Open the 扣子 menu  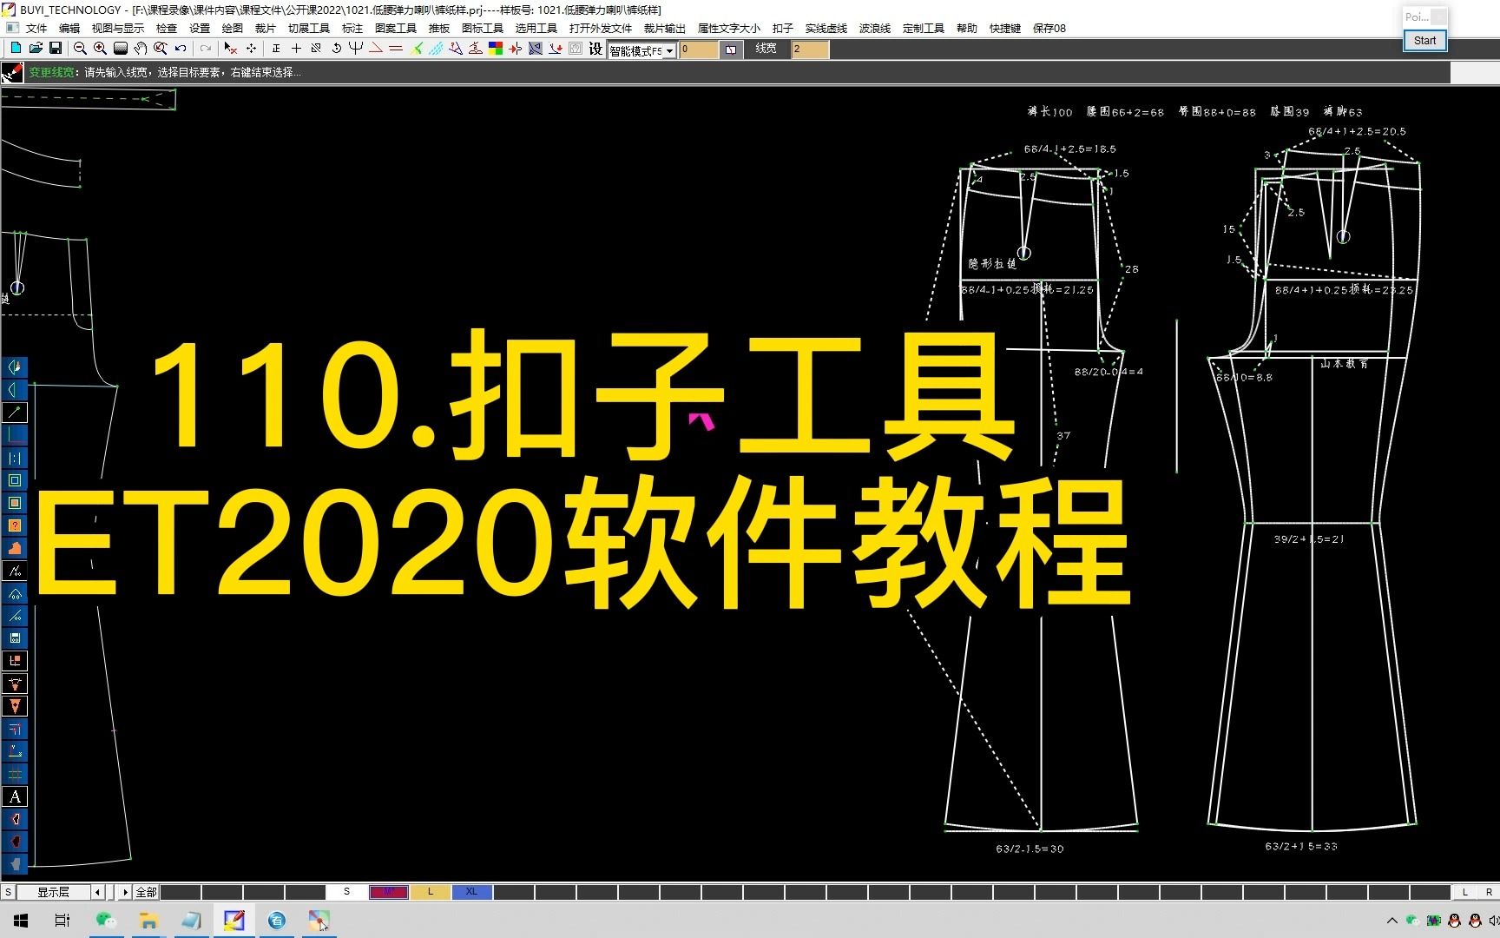[x=783, y=28]
